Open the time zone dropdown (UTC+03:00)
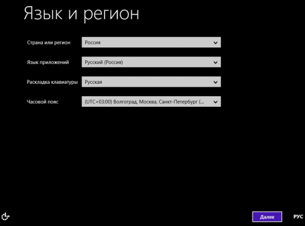Viewport: 305px width, 226px height. click(x=151, y=101)
